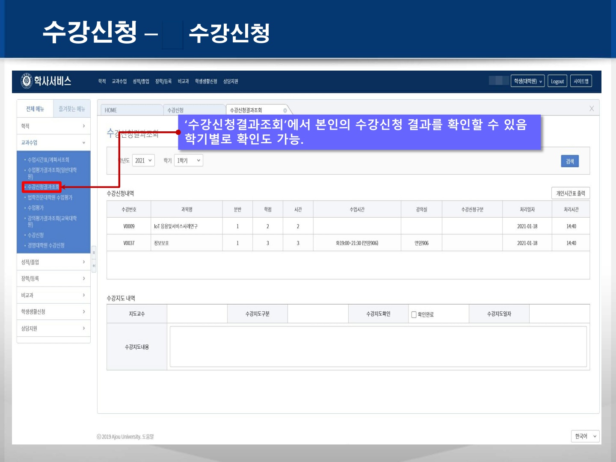Open the 학기 1학기 semester dropdown

[x=189, y=160]
